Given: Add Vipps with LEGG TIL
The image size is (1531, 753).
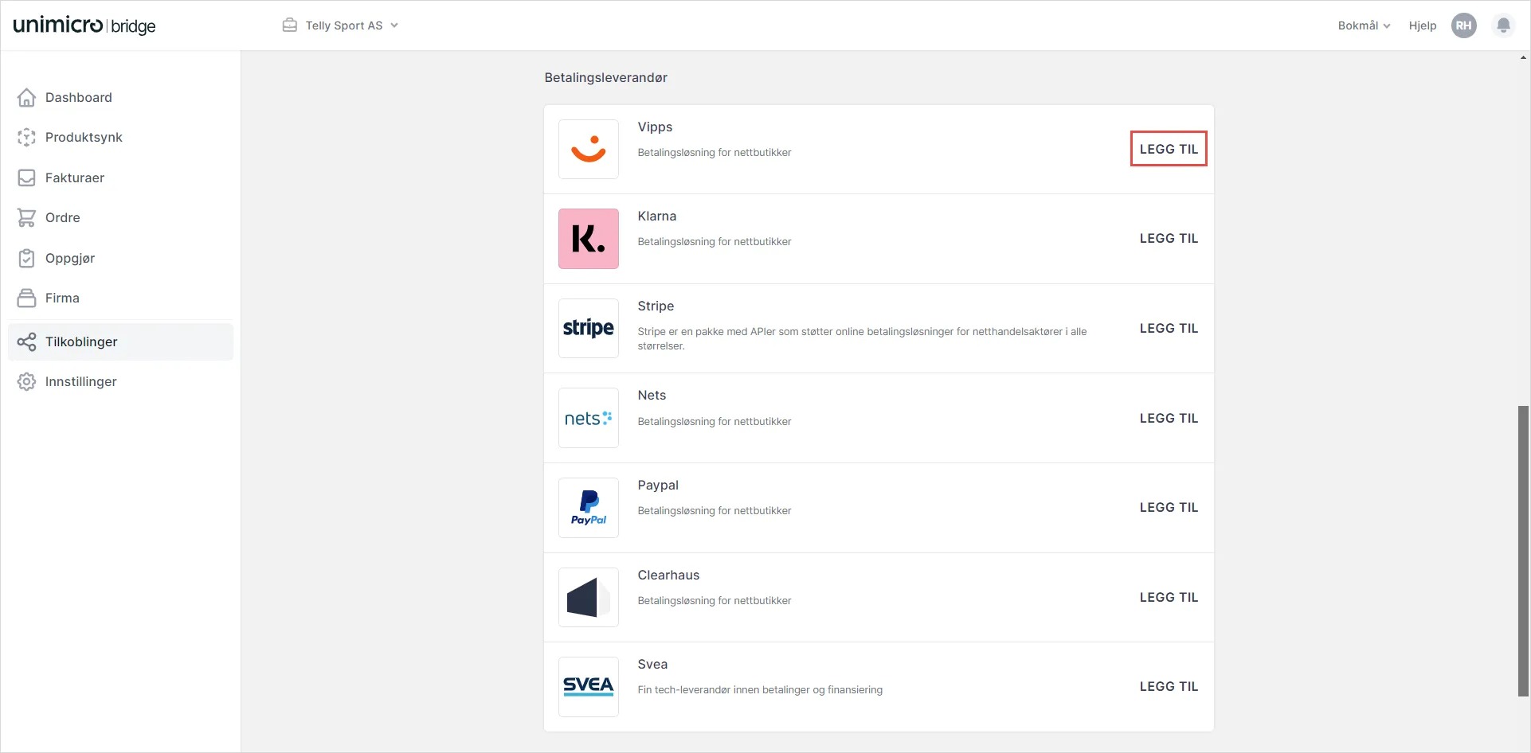Looking at the screenshot, I should [1169, 149].
